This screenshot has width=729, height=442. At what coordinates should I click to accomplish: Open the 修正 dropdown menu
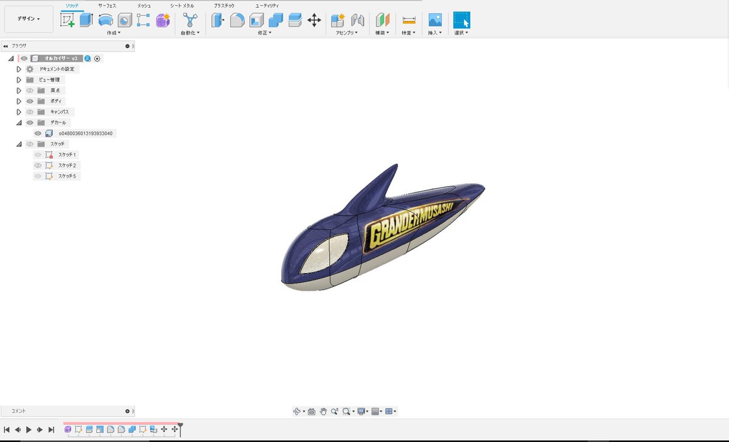tap(264, 33)
